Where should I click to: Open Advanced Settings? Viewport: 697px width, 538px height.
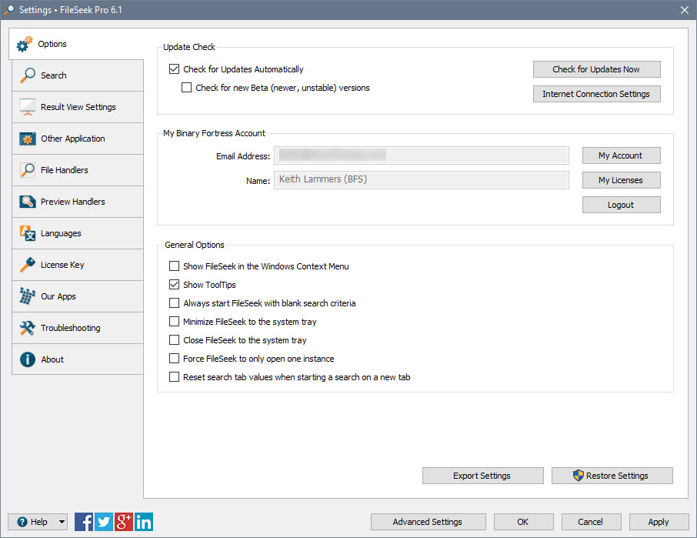[x=428, y=522]
